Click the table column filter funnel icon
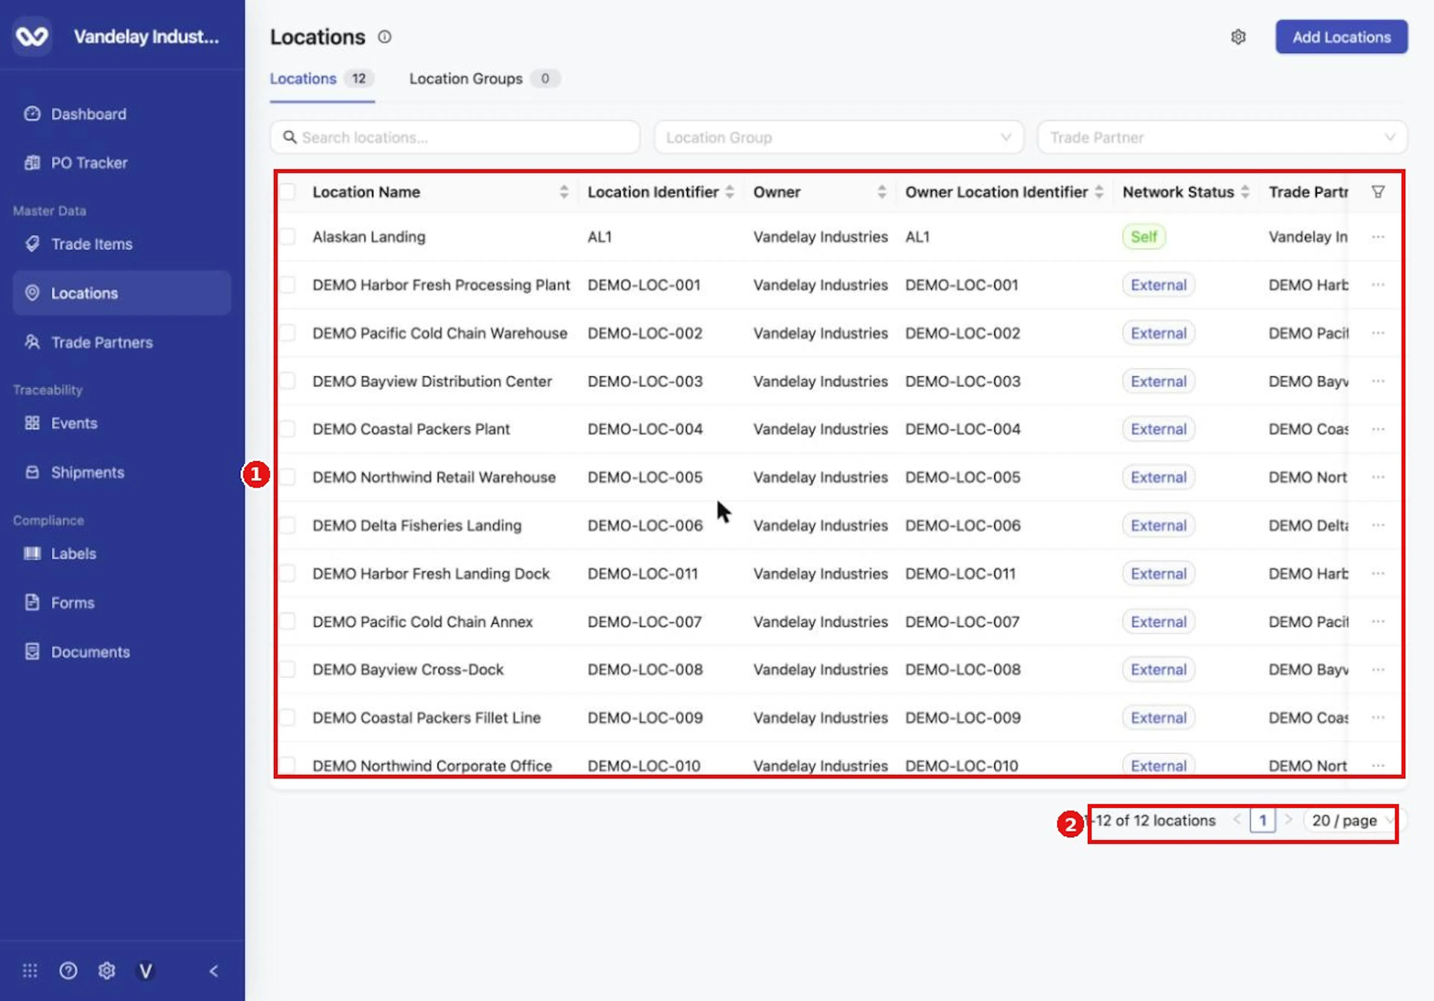1434x1001 pixels. (1378, 191)
